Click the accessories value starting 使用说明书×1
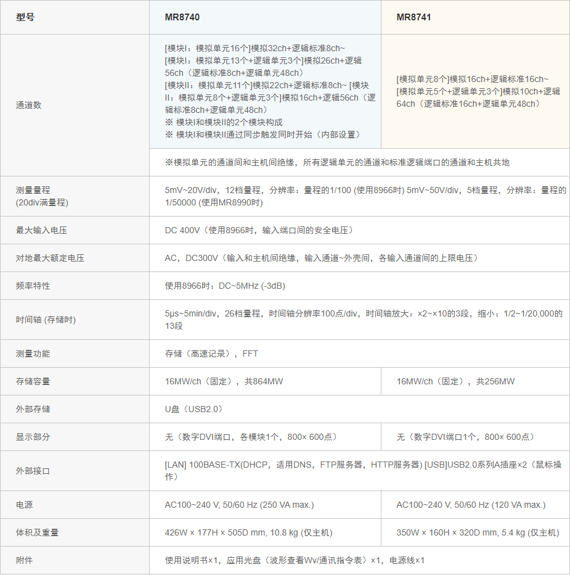 tap(295, 560)
